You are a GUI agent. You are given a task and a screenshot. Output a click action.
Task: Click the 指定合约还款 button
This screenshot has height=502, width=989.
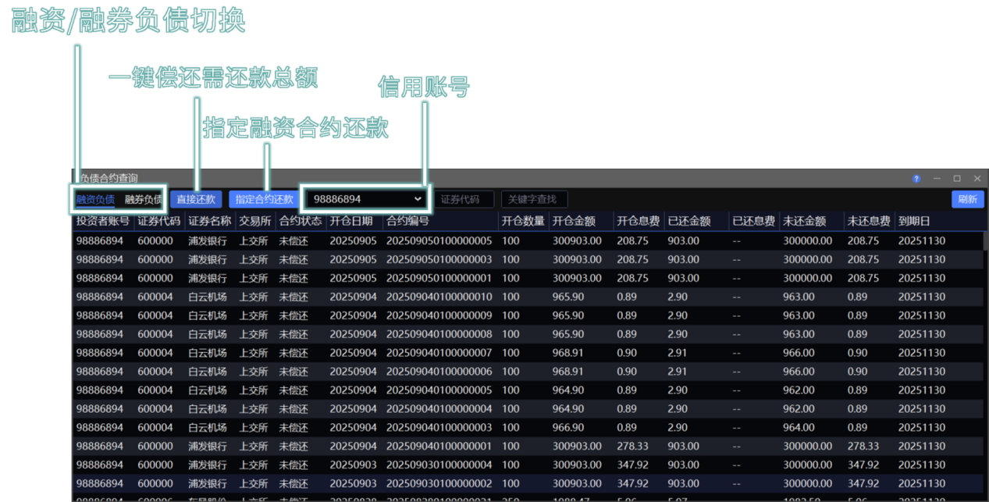264,199
